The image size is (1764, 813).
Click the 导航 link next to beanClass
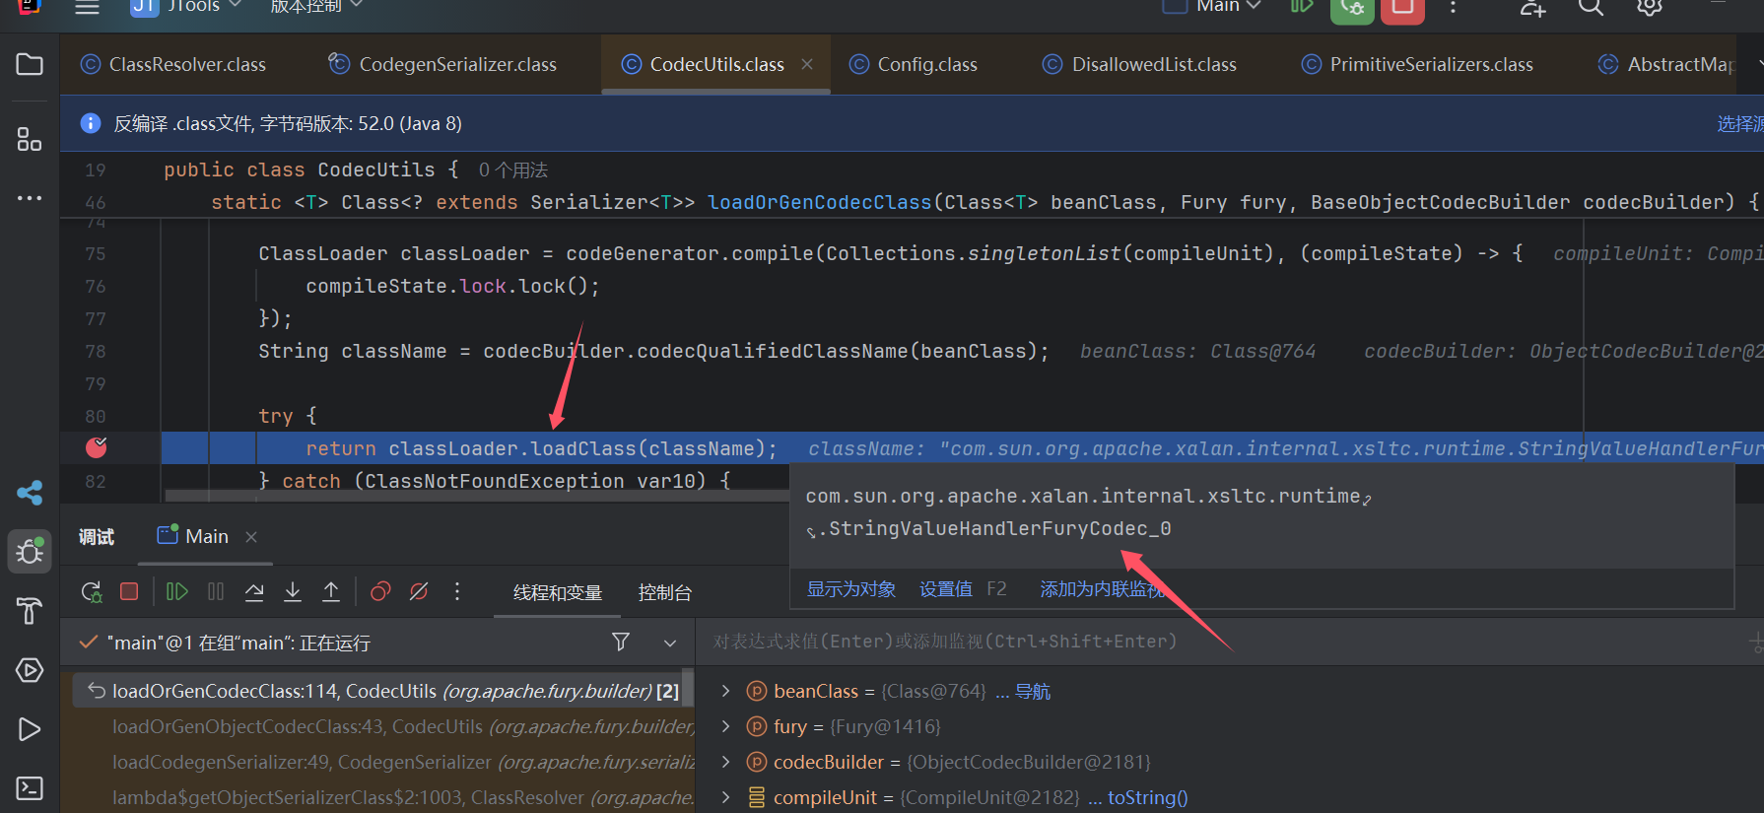pos(1033,692)
